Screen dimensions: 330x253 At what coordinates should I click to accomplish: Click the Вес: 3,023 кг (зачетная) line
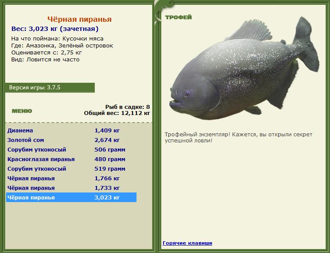point(55,29)
